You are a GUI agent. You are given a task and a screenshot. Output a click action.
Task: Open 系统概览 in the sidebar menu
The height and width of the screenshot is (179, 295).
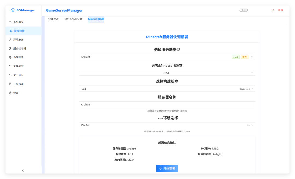click(x=23, y=22)
